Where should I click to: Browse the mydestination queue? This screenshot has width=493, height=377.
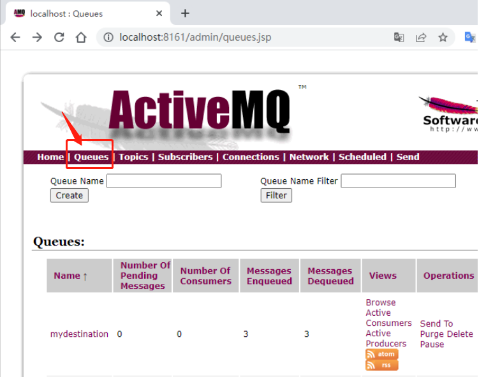click(381, 302)
